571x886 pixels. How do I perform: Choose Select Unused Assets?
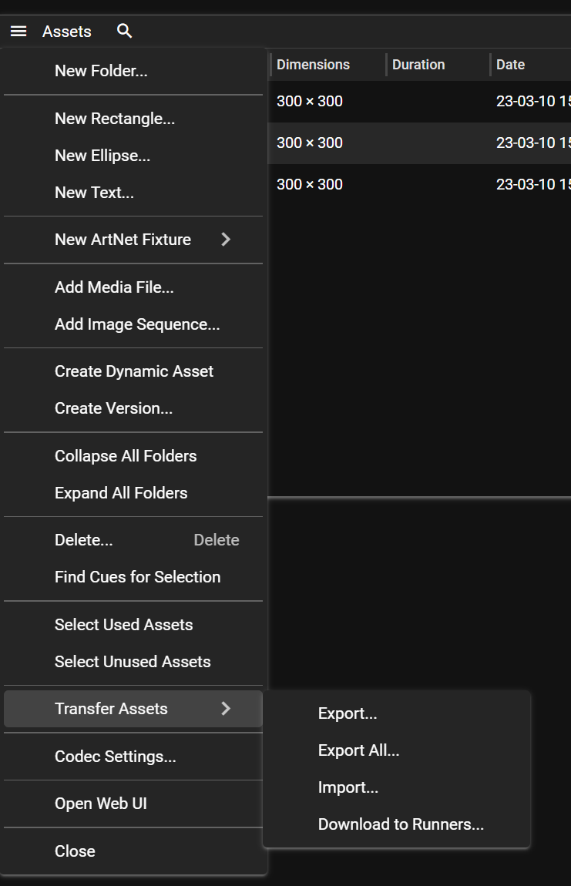tap(133, 662)
